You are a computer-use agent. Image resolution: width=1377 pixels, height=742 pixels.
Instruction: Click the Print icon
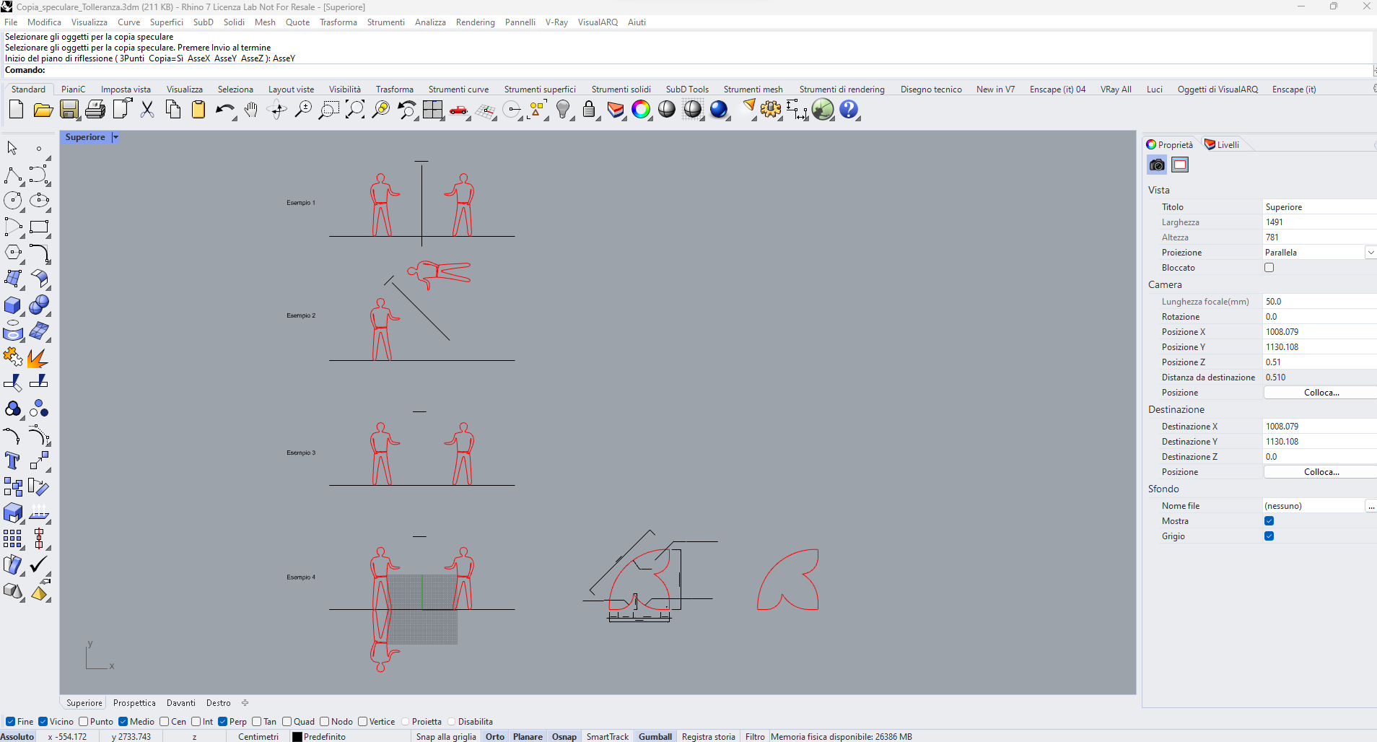coord(95,110)
